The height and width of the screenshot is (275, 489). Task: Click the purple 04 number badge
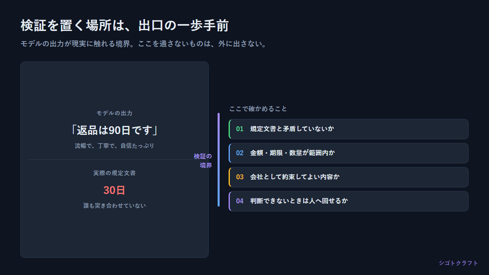(240, 201)
